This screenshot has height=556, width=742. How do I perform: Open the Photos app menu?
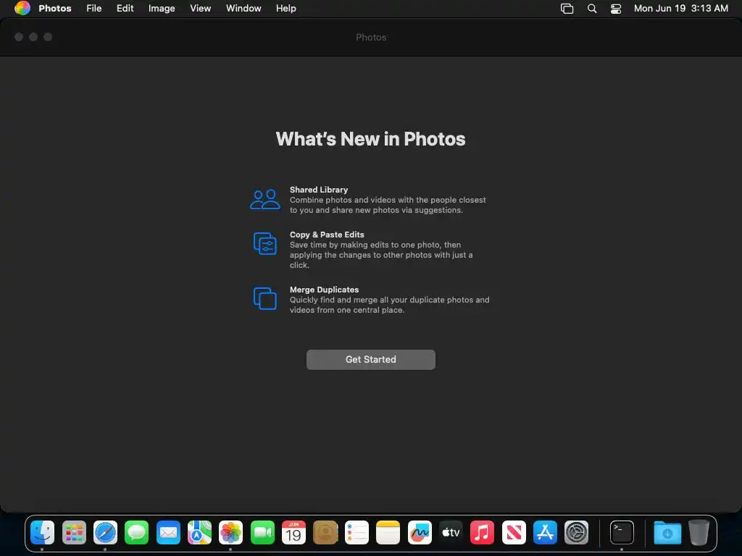click(55, 8)
